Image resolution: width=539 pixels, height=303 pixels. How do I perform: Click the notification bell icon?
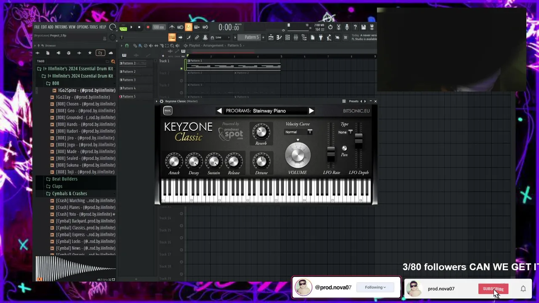click(523, 289)
